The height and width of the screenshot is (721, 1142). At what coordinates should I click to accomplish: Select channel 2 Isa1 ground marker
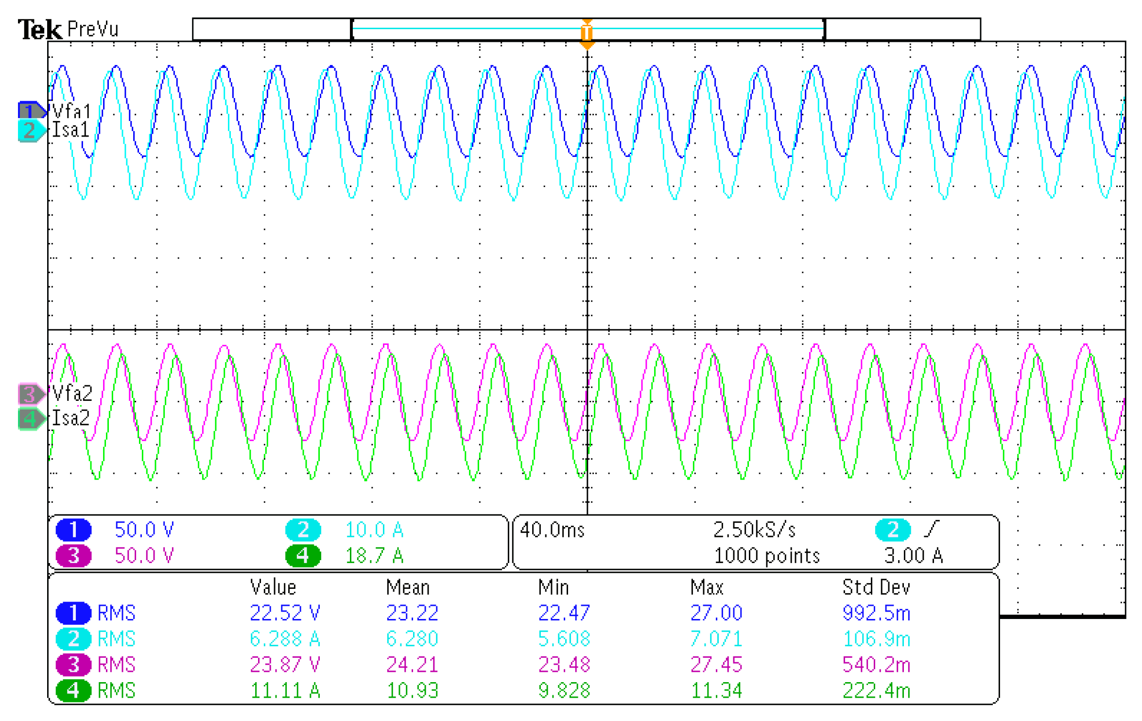(x=30, y=131)
